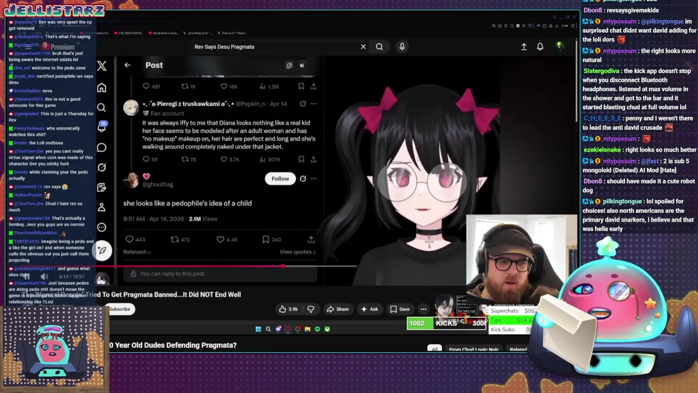Click the @ghoulhag handle link
Image resolution: width=698 pixels, height=393 pixels.
click(x=158, y=184)
